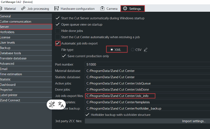The height and width of the screenshot is (129, 210).
Task: Click the Hardware configuration cutter icon
Action: click(56, 8)
